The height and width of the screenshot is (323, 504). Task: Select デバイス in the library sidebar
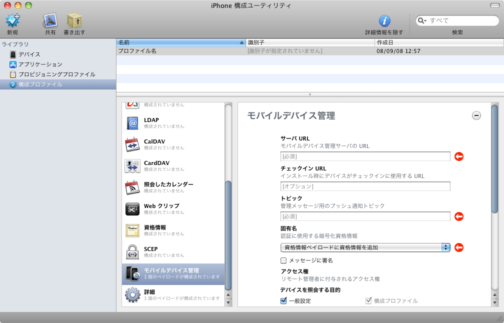[x=29, y=54]
